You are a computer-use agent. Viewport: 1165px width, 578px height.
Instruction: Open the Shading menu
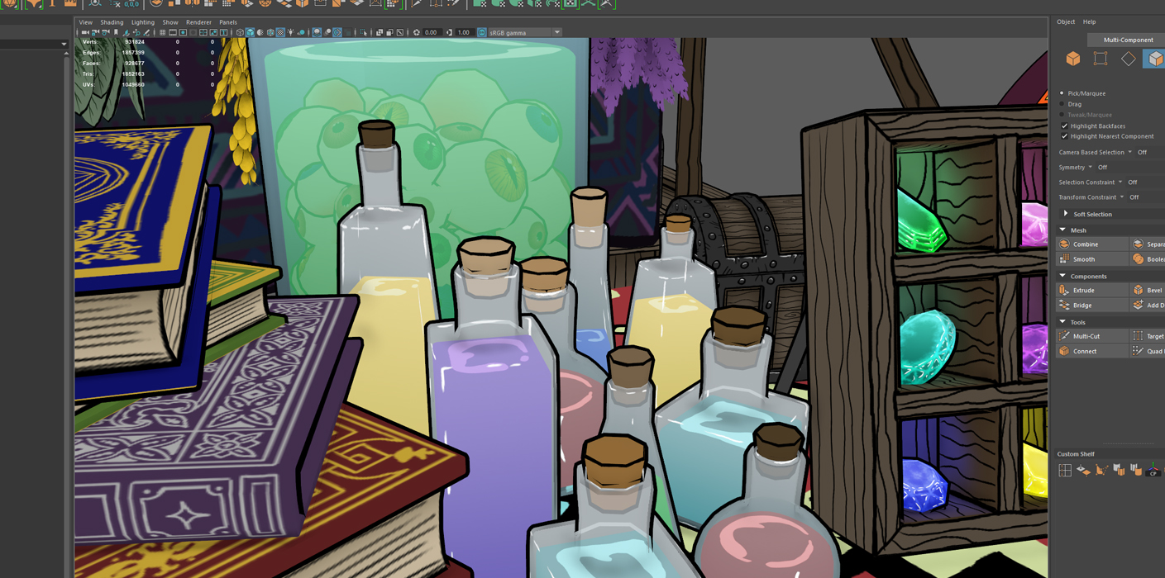coord(112,22)
